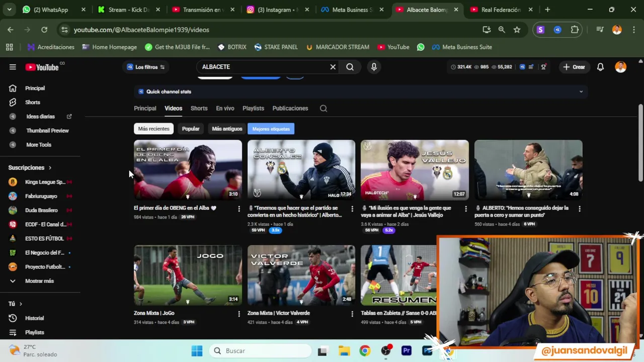Click the browser address bar URL
The image size is (644, 362).
point(141,30)
